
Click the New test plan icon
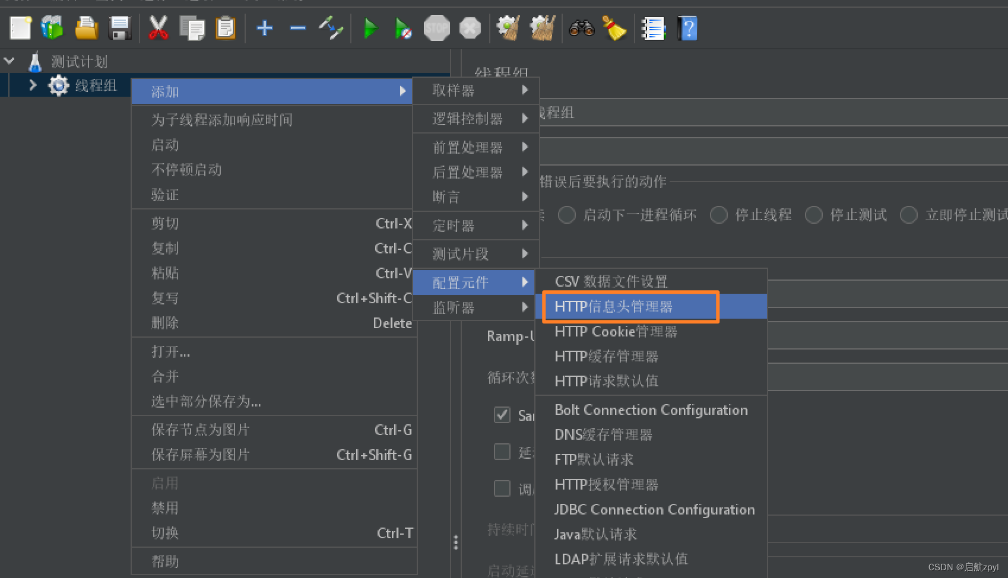point(20,28)
